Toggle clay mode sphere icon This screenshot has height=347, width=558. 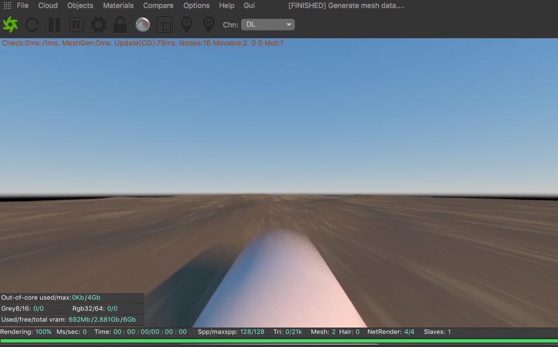(x=143, y=25)
